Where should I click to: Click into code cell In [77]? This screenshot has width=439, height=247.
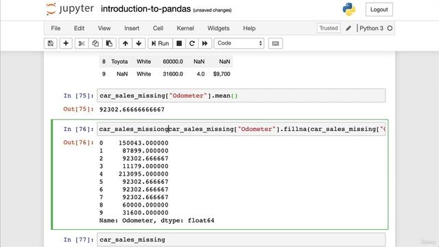coord(241,239)
